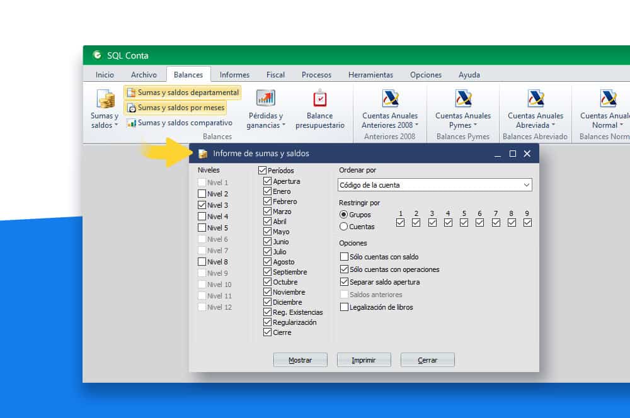Click Cuentas Anuales Anteriores 2008 icon
The height and width of the screenshot is (418, 630).
[x=390, y=99]
